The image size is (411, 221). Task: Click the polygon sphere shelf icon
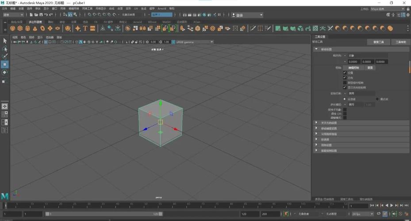click(x=13, y=28)
